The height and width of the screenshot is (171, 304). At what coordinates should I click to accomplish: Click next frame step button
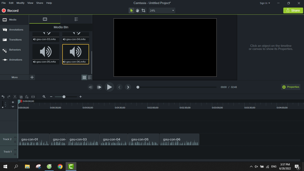click(100, 87)
